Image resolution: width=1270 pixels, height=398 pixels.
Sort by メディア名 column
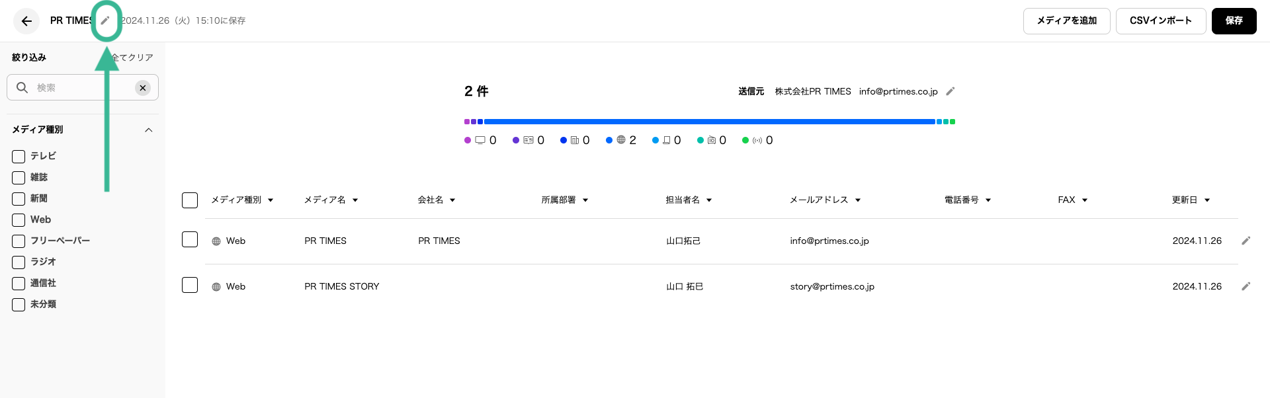coord(331,200)
